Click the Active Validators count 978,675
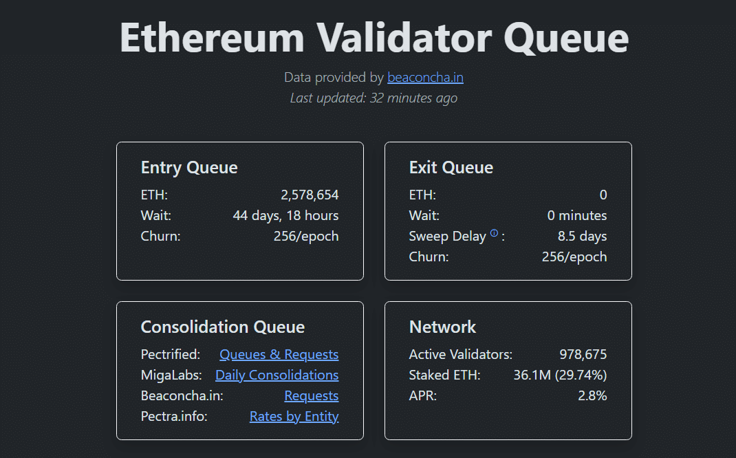The height and width of the screenshot is (458, 736). [583, 355]
